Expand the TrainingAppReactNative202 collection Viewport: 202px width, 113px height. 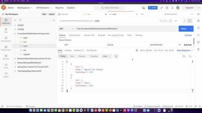[15, 71]
